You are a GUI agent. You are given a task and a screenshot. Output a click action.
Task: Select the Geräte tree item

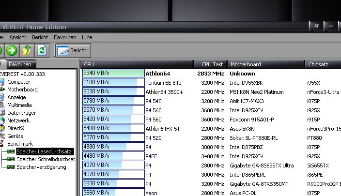[15, 136]
